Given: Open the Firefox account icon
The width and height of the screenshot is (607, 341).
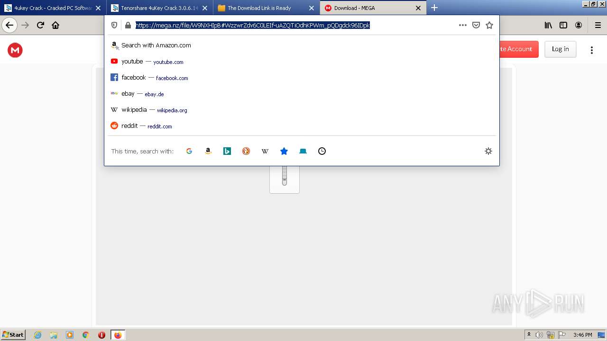Looking at the screenshot, I should point(579,26).
